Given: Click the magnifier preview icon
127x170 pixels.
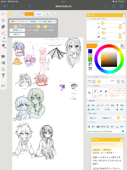Looking at the screenshot, I should 123,82.
